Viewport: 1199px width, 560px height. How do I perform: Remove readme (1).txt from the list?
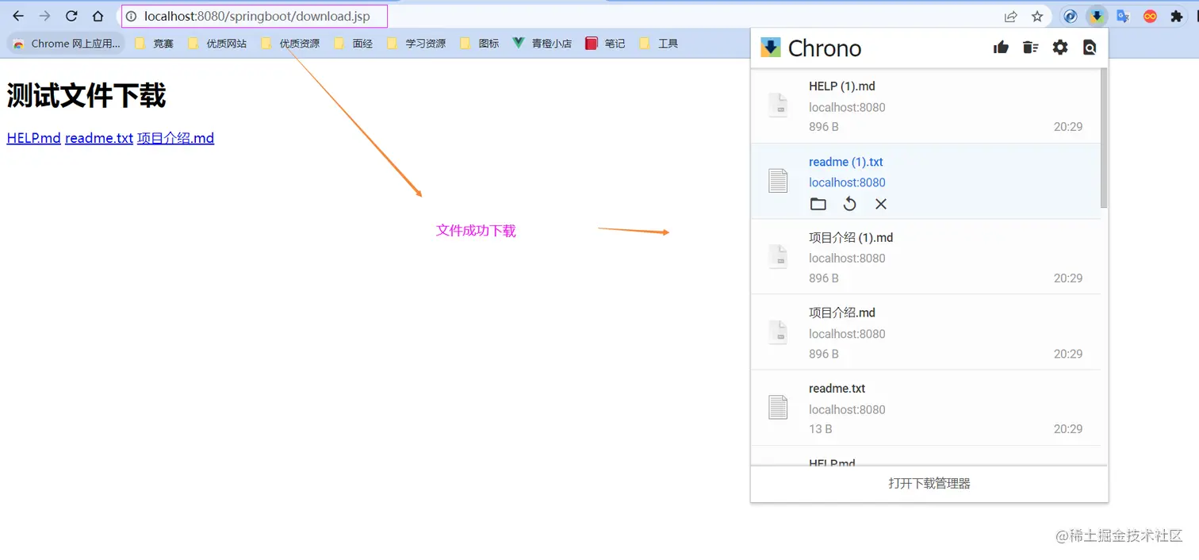(x=880, y=204)
